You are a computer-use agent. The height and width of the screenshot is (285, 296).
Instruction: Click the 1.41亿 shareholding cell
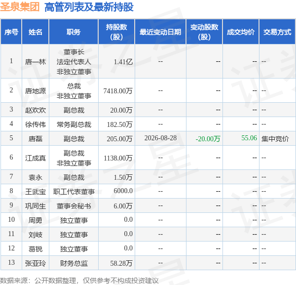[x=123, y=62]
